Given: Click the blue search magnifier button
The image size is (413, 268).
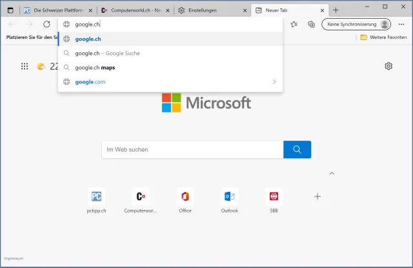Looking at the screenshot, I should (x=297, y=149).
